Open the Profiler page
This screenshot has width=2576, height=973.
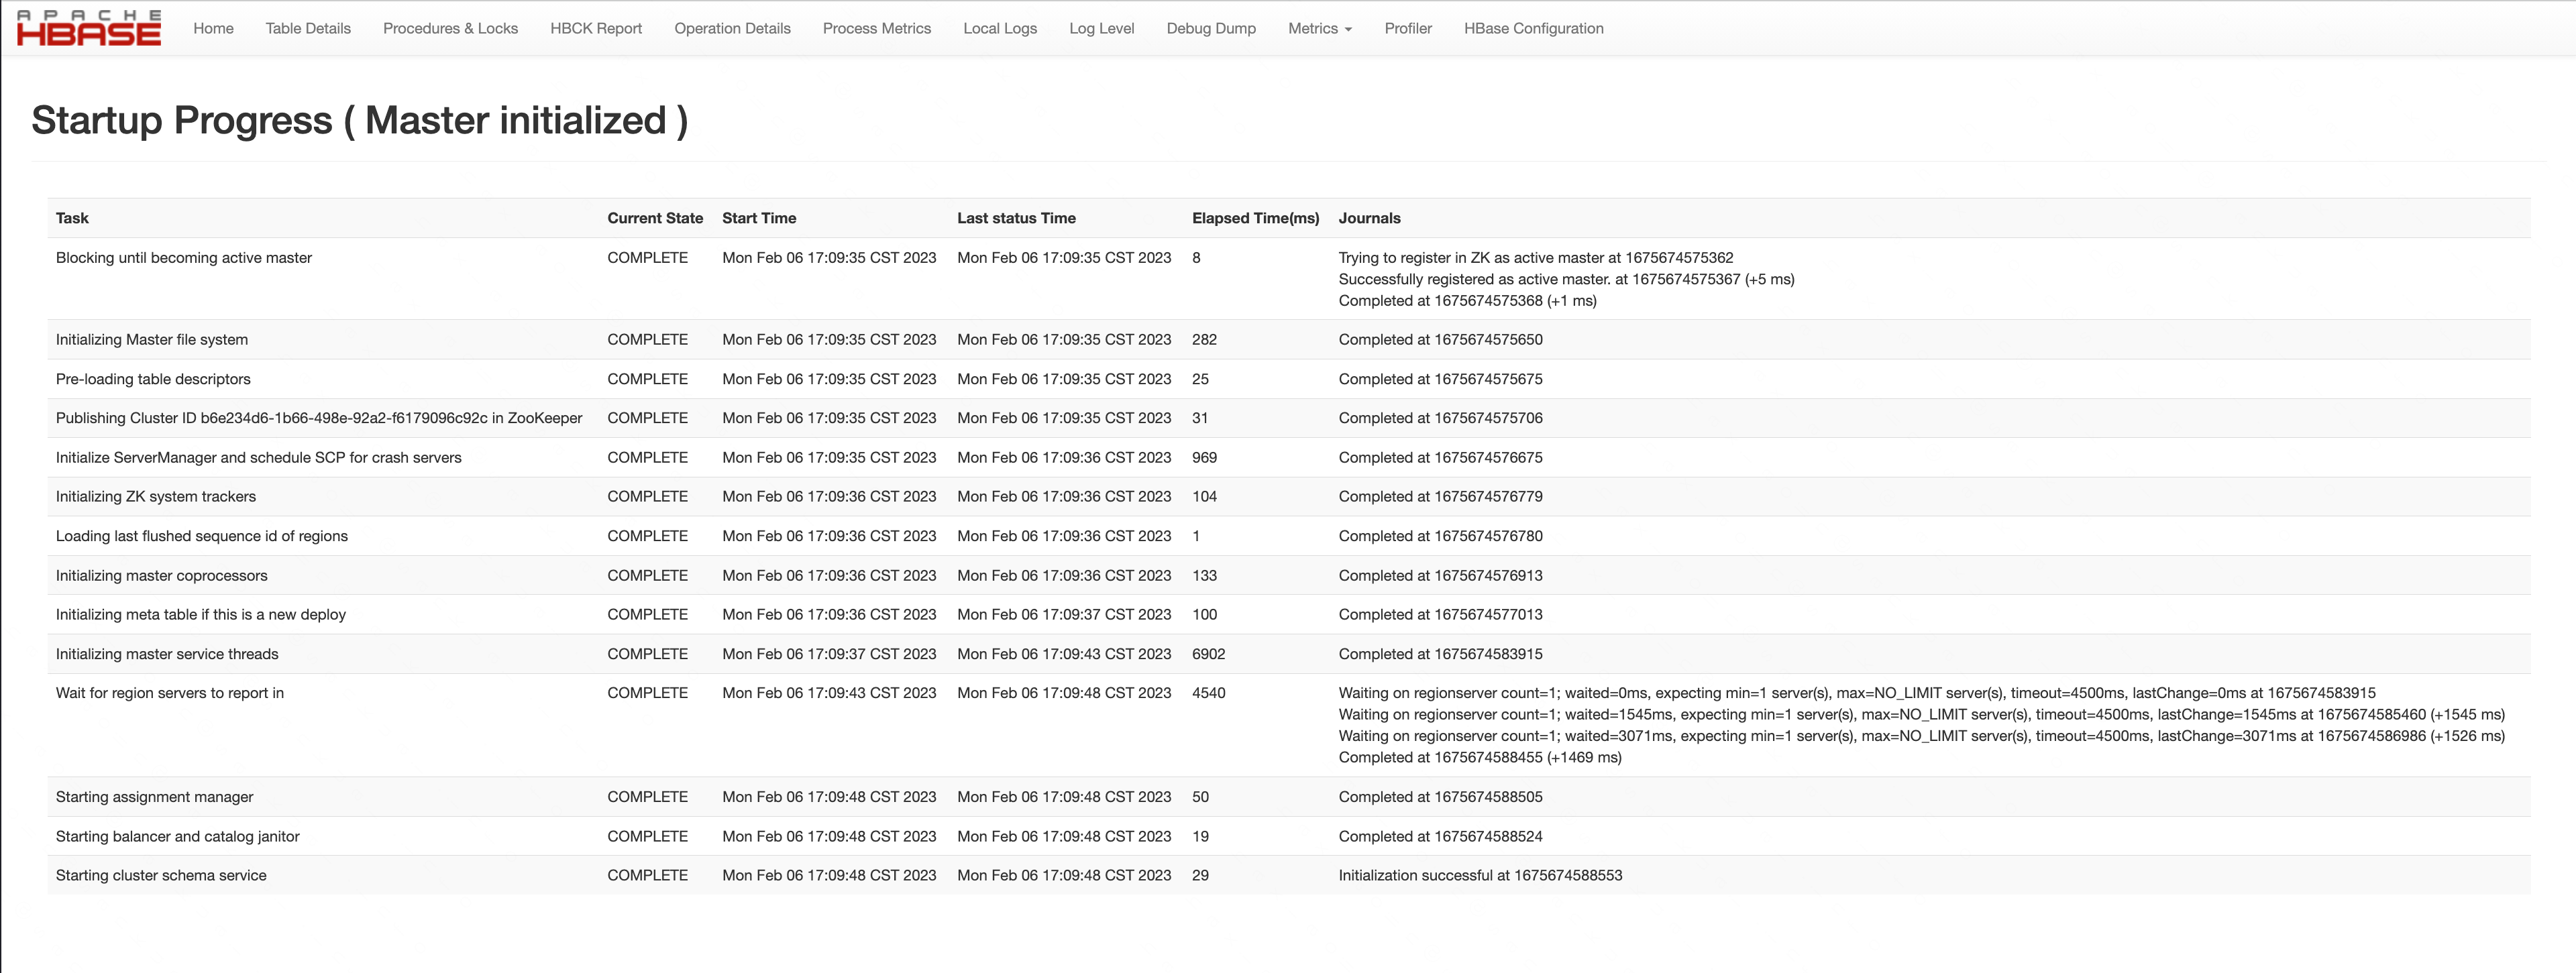[1407, 28]
